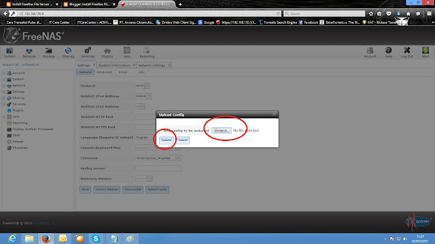
Task: Open the Account toolbar icon
Action: 370,52
